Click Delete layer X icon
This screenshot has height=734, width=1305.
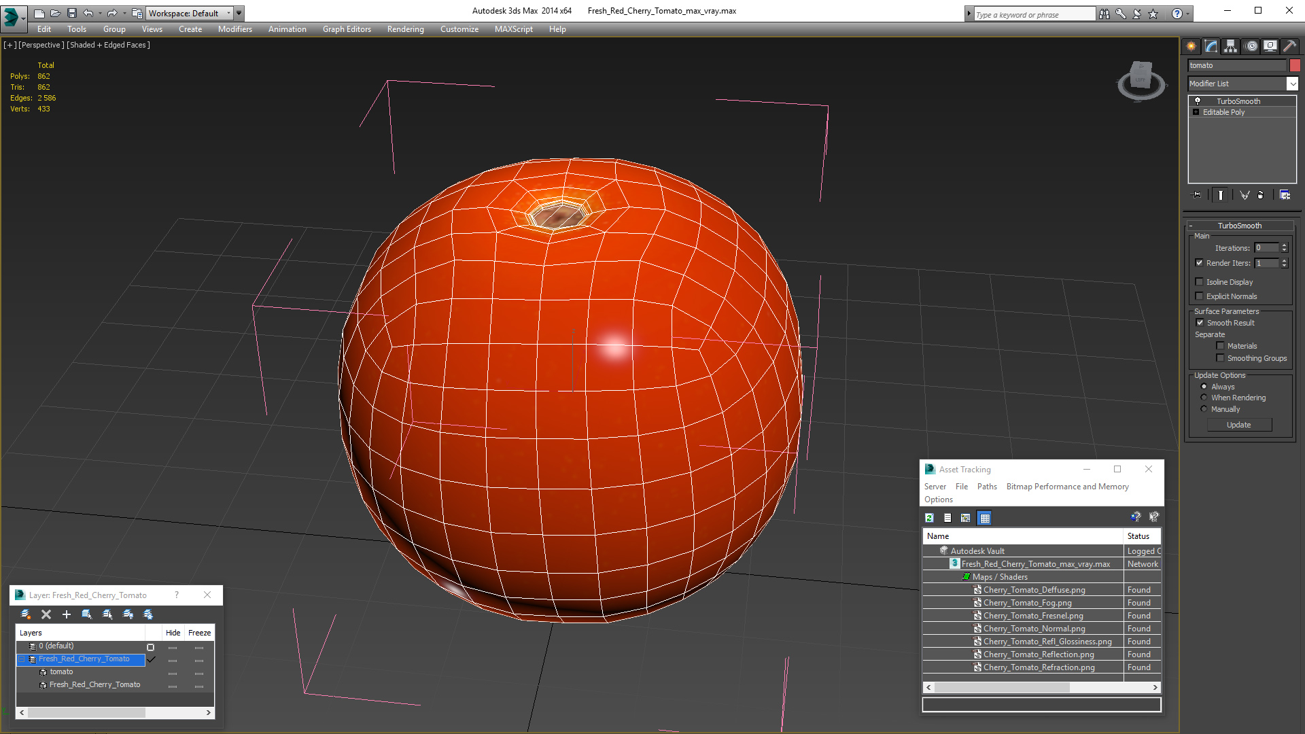click(x=46, y=614)
